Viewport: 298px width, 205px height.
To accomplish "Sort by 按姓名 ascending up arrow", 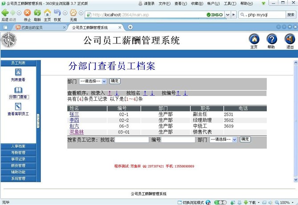I will click(x=145, y=93).
